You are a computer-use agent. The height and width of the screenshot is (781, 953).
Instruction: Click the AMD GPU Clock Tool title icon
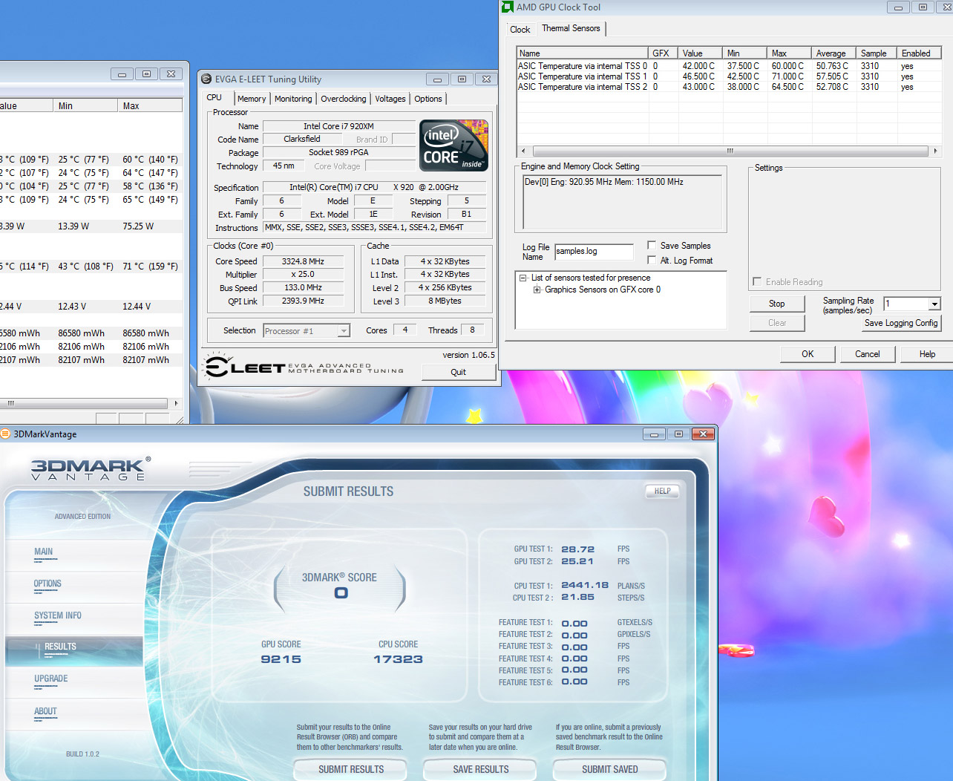tap(508, 7)
